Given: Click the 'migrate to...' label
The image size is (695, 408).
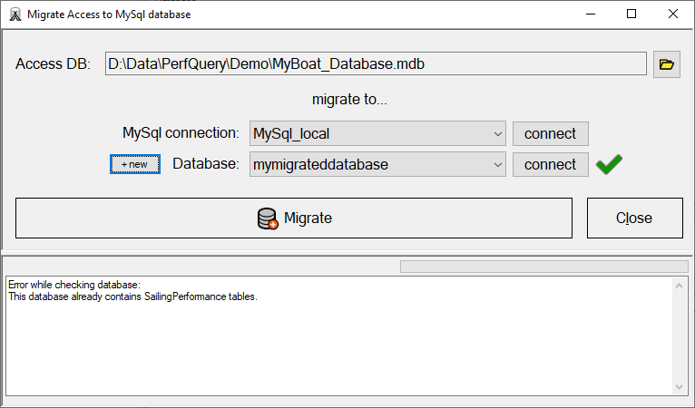Looking at the screenshot, I should [349, 99].
